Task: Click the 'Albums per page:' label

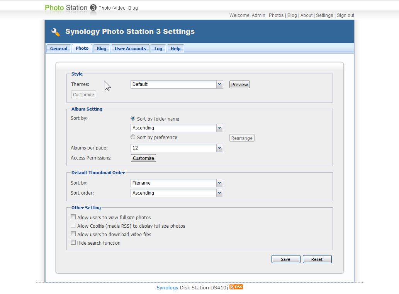Action: tap(89, 148)
